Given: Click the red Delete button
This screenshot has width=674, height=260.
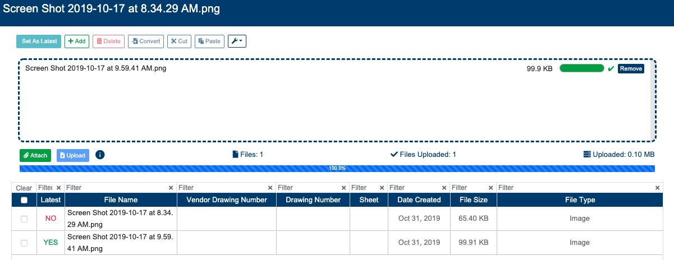Looking at the screenshot, I should tap(108, 41).
